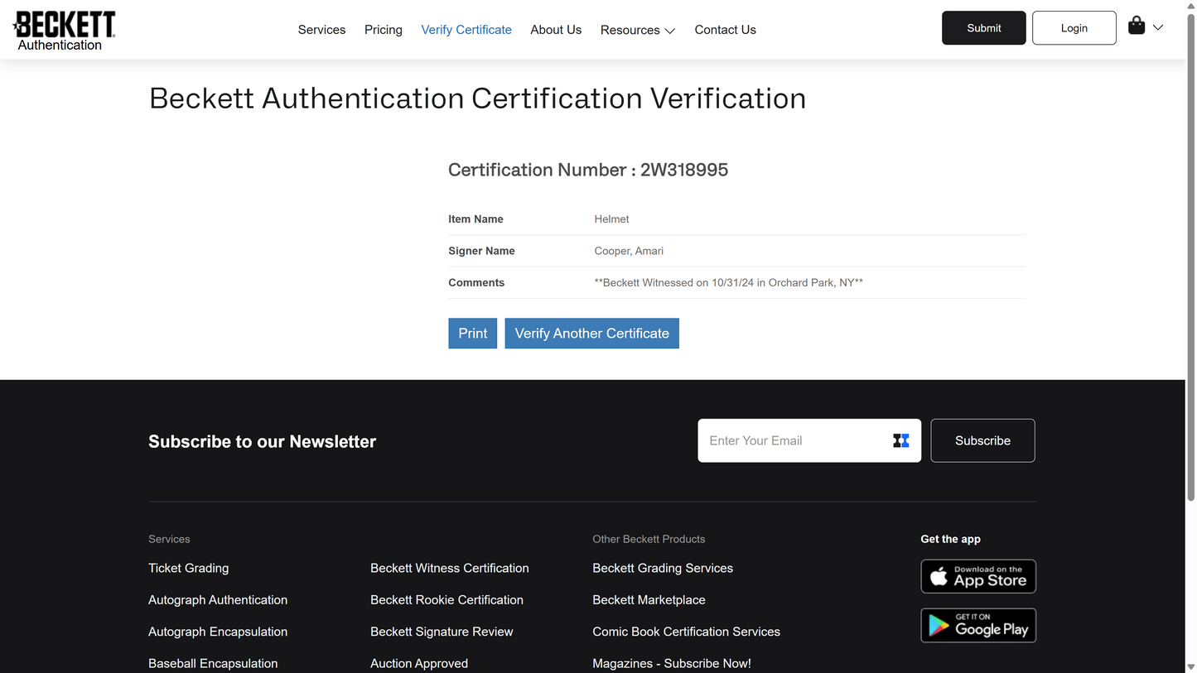Open the Autograph Encapsulation link
This screenshot has width=1197, height=673.
coord(218,632)
